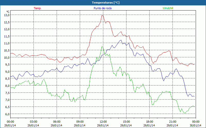Click the 30/01/14 date label
The height and width of the screenshot is (128, 206).
point(195,125)
